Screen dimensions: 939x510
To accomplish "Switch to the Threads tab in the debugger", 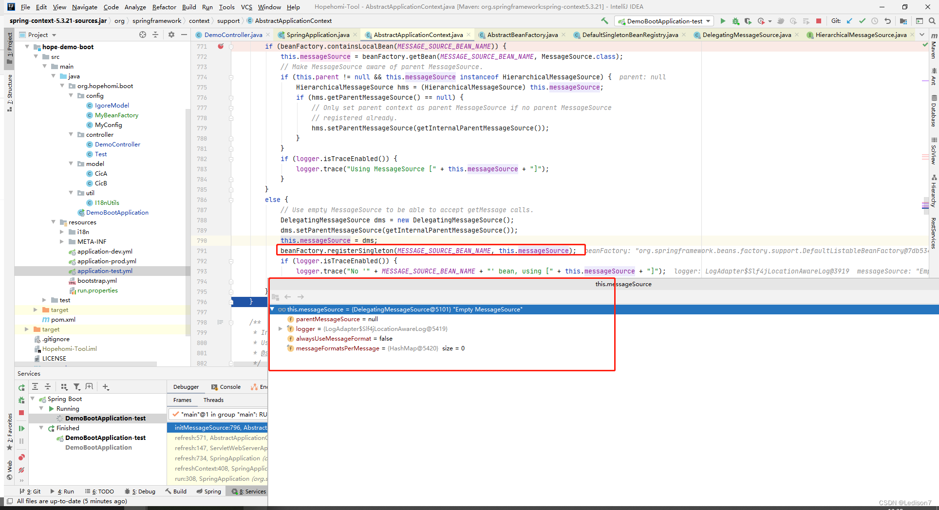I will point(213,400).
